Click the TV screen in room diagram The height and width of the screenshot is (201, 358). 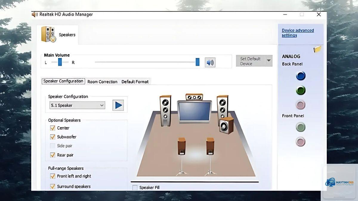[x=194, y=112]
